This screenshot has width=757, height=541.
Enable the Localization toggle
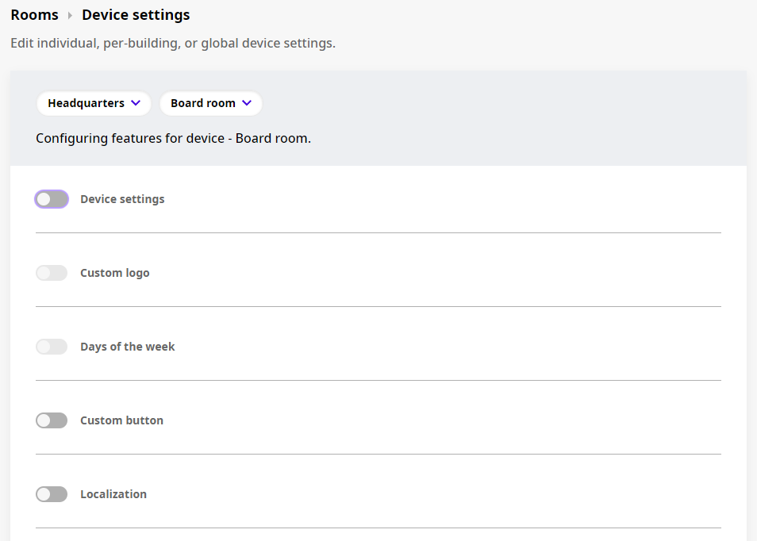[x=52, y=493]
